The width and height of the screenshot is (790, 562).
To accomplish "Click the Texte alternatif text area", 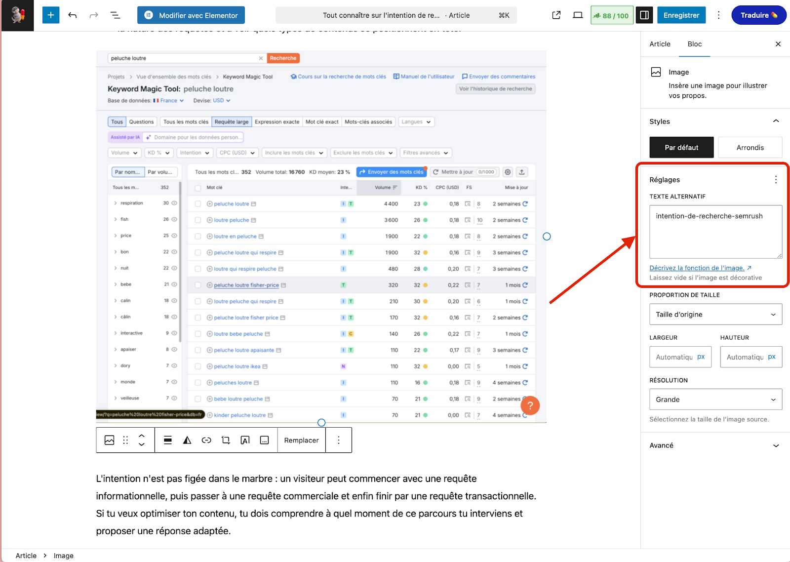I will (x=716, y=232).
